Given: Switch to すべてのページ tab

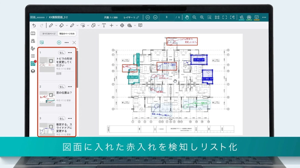Looking at the screenshot, I should (49, 34).
